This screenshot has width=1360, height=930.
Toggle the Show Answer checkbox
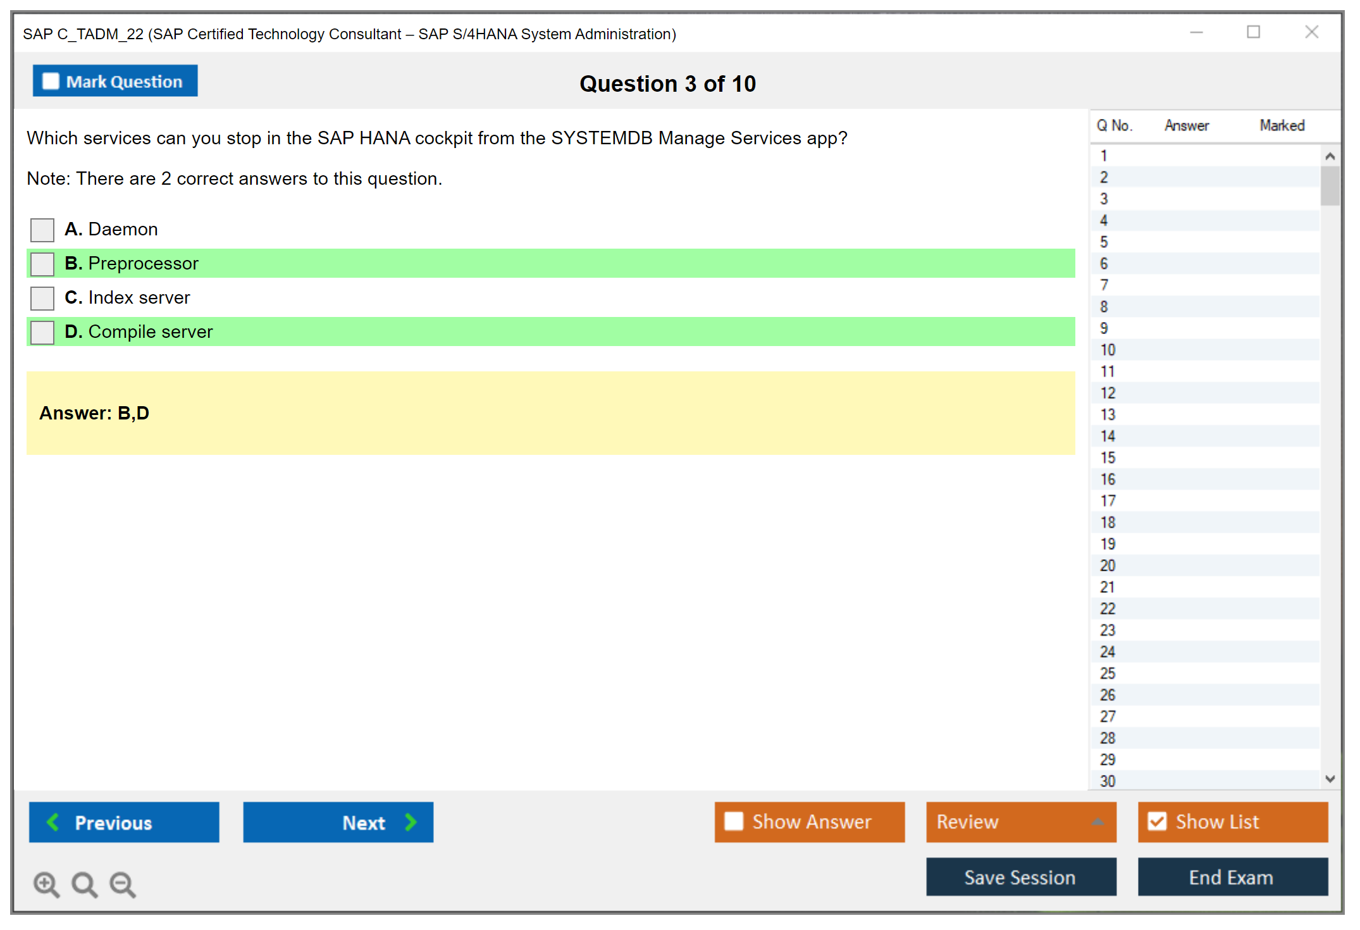[x=734, y=821]
